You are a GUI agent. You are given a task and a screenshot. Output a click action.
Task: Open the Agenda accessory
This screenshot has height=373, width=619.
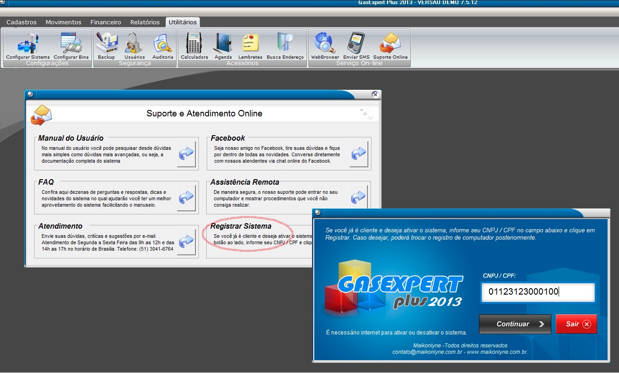point(223,46)
